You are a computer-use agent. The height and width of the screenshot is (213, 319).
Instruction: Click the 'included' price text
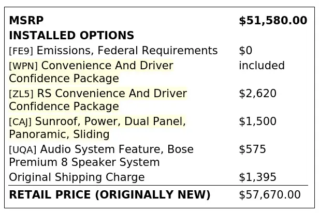coord(262,66)
